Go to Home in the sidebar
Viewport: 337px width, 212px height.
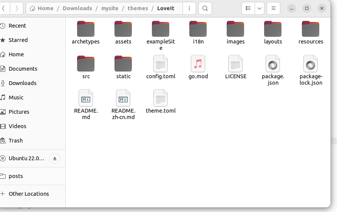pyautogui.click(x=32, y=54)
